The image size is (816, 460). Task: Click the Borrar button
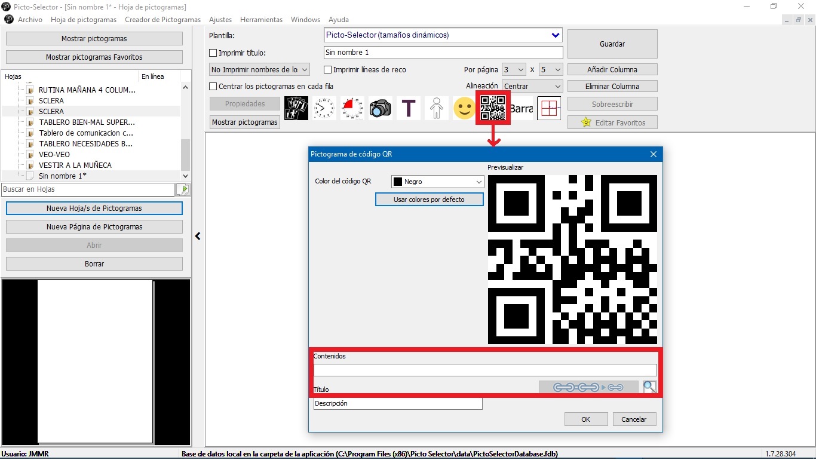tap(94, 264)
